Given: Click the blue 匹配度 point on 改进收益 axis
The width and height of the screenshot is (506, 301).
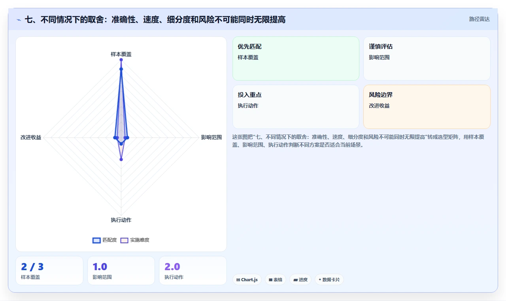Looking at the screenshot, I should tap(115, 137).
